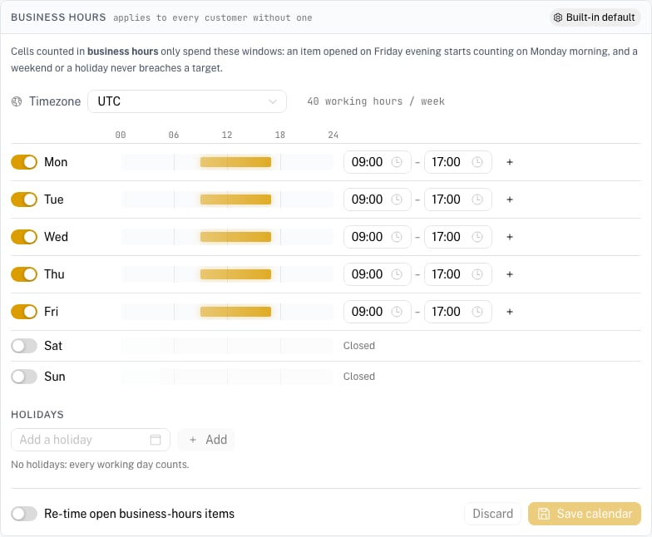Click the clock icon in Friday's end time
The width and height of the screenshot is (652, 537).
(x=477, y=312)
